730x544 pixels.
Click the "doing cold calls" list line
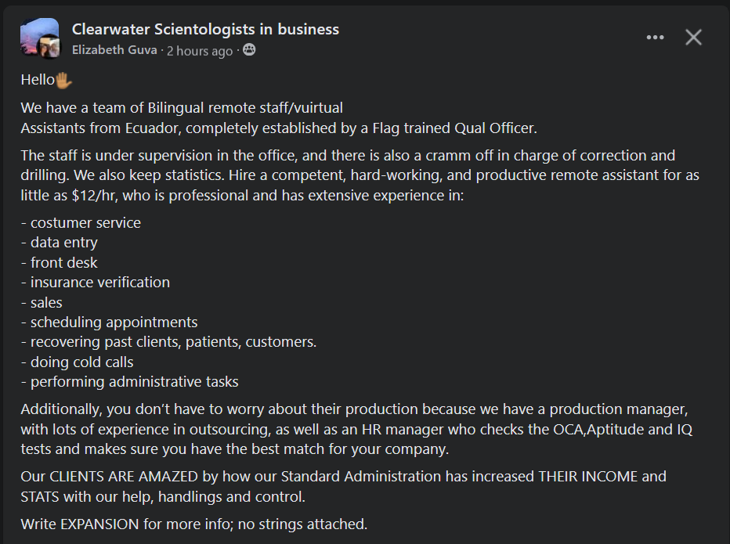(x=78, y=362)
